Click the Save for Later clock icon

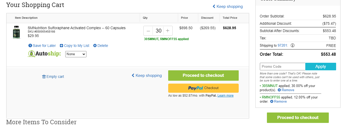(30, 46)
